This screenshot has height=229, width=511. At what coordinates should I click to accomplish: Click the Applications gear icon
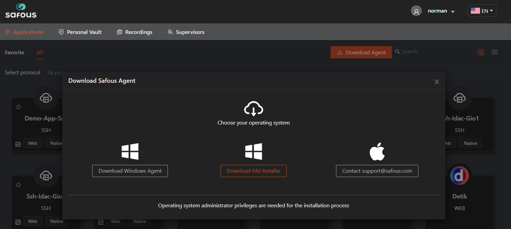coord(7,32)
